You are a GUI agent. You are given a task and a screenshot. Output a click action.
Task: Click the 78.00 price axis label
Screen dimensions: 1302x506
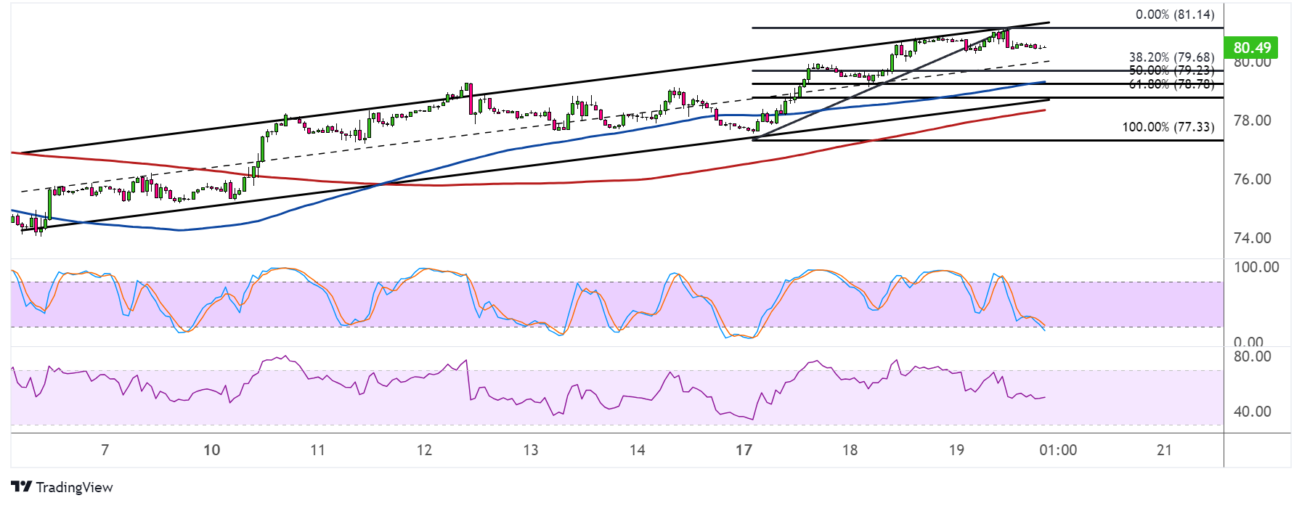[1252, 121]
